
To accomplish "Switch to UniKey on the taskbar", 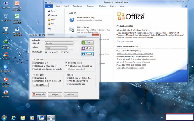I will pos(51,118).
